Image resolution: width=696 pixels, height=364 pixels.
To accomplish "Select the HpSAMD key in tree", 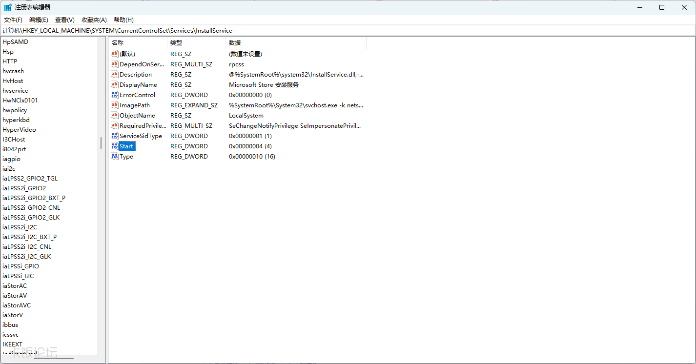I will click(x=15, y=41).
